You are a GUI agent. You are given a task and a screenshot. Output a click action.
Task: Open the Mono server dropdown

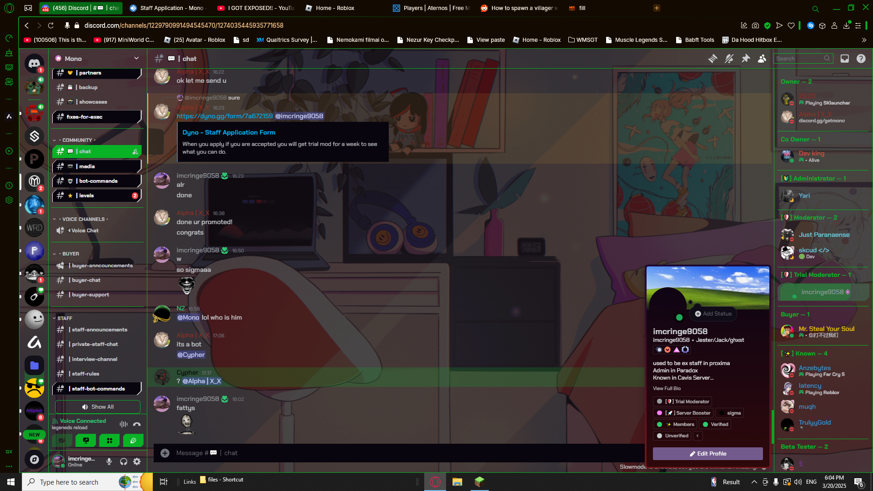(x=136, y=58)
